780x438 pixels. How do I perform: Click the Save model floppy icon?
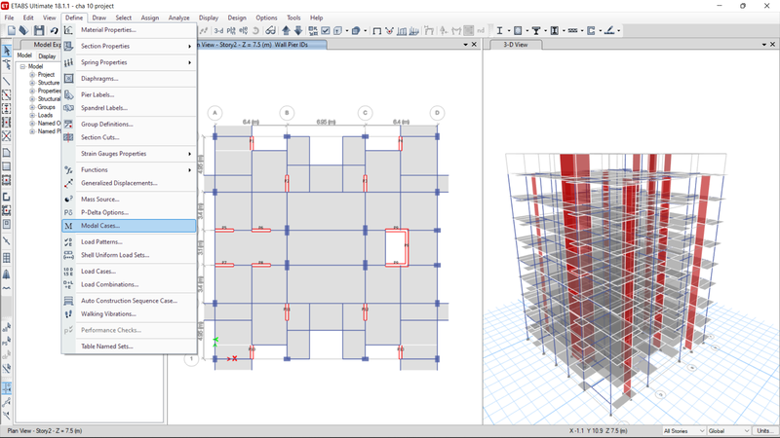click(x=39, y=31)
